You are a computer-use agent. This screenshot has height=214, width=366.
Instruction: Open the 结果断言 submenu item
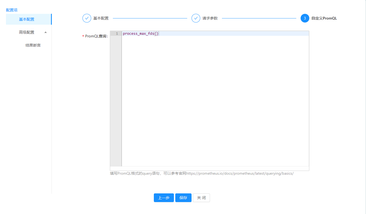pos(33,45)
